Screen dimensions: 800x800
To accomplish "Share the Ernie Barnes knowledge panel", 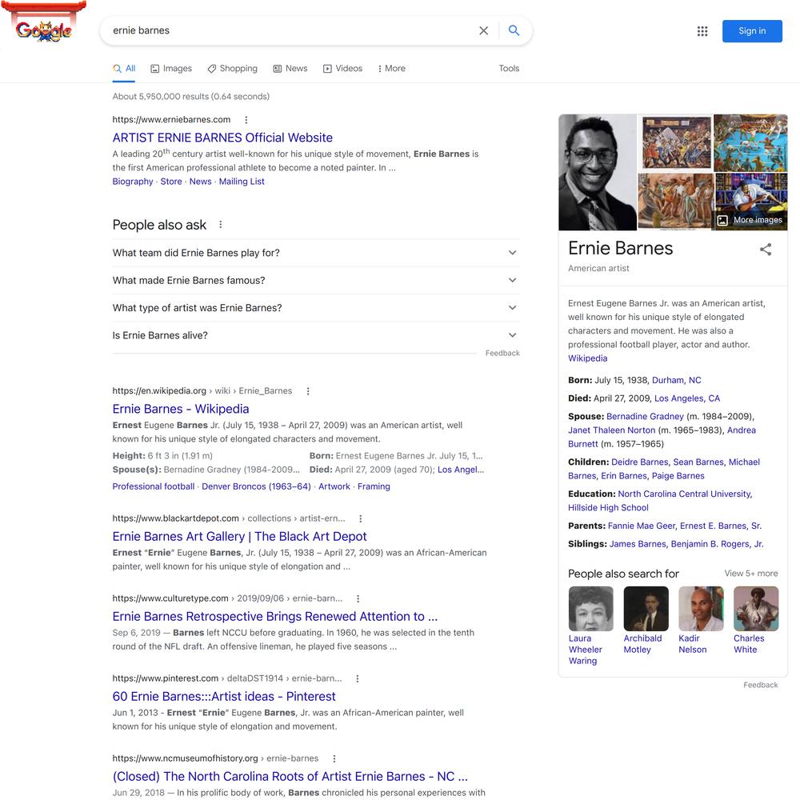I will point(766,250).
